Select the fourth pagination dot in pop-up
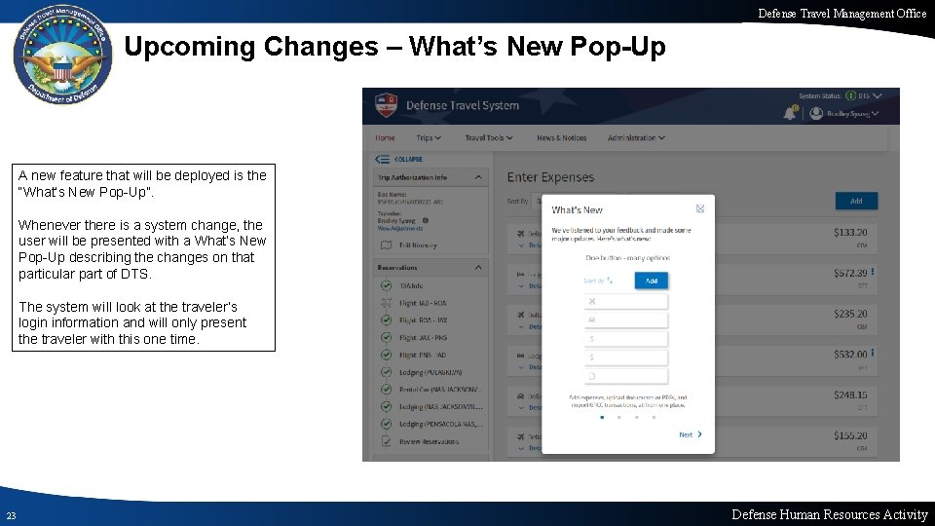The image size is (935, 526). [654, 418]
